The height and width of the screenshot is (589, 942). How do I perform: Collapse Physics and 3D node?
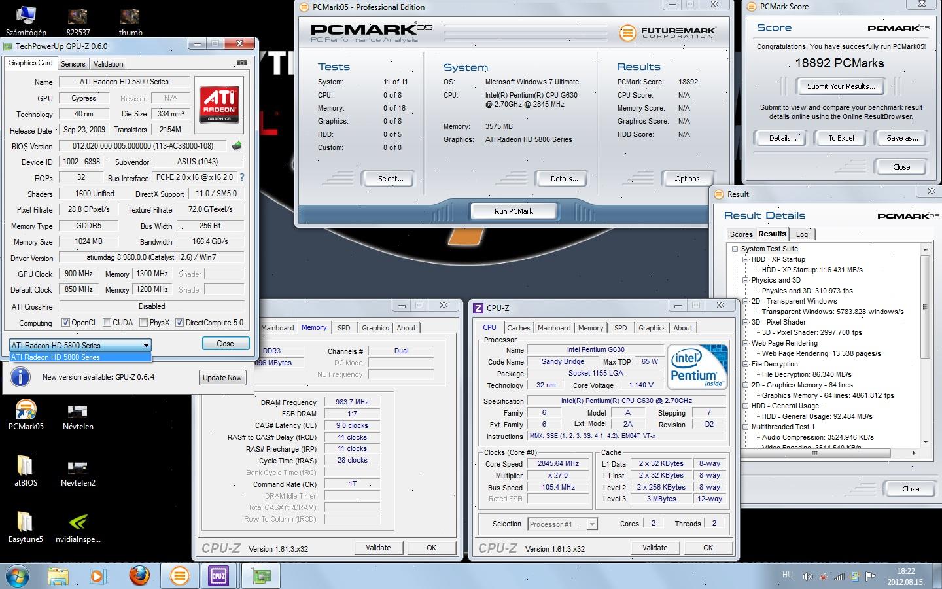click(x=746, y=280)
